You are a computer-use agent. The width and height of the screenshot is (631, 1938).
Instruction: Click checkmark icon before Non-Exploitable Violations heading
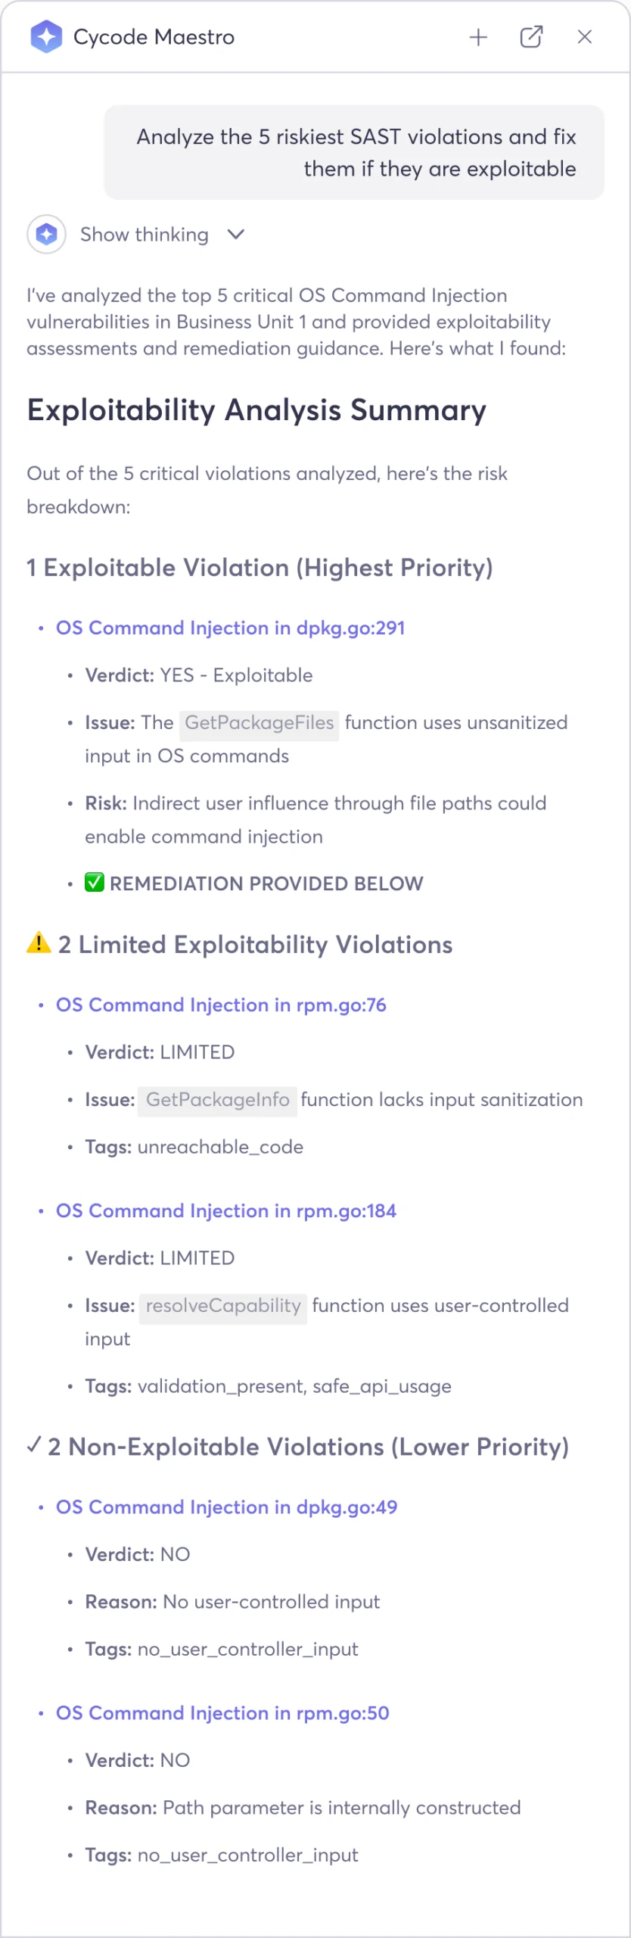pos(34,1445)
